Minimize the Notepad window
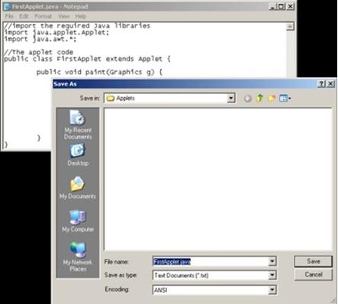This screenshot has height=304, width=338. (272, 7)
